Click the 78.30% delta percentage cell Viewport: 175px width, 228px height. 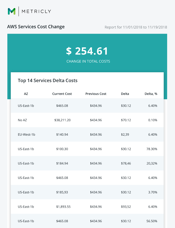click(152, 149)
